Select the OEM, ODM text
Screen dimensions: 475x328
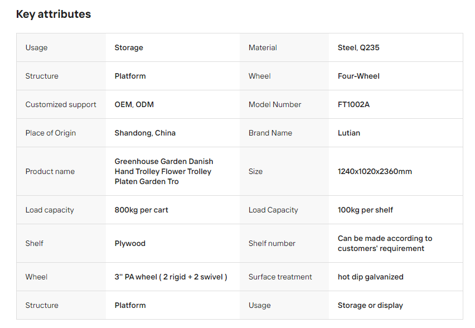(x=134, y=105)
